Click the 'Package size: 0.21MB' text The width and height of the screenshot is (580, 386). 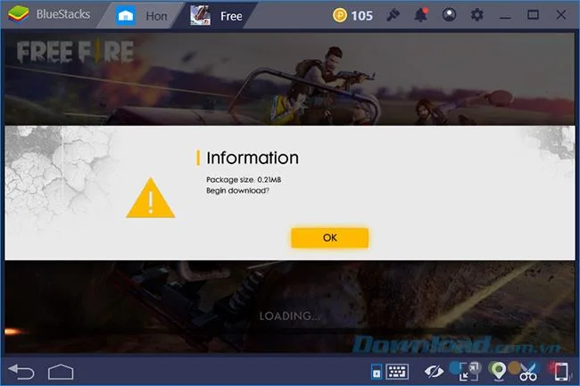[244, 179]
